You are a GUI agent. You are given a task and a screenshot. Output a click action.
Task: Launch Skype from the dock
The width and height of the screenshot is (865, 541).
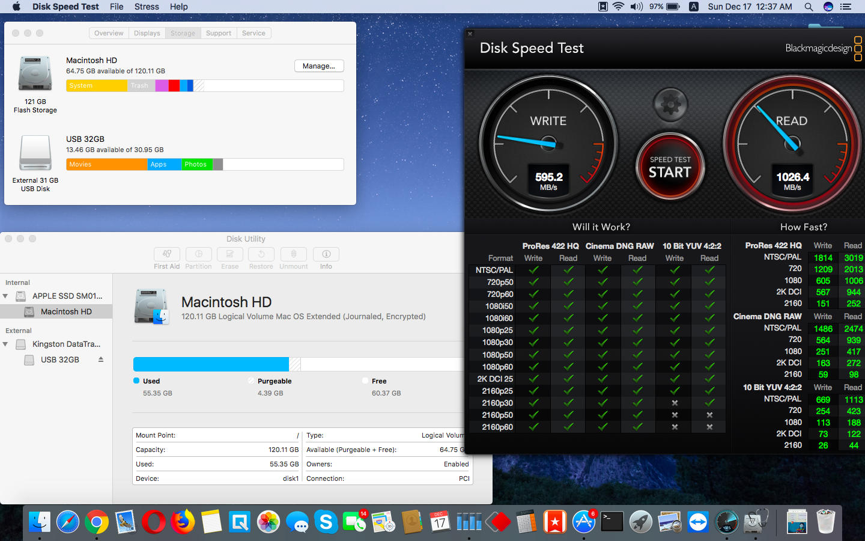(x=326, y=522)
